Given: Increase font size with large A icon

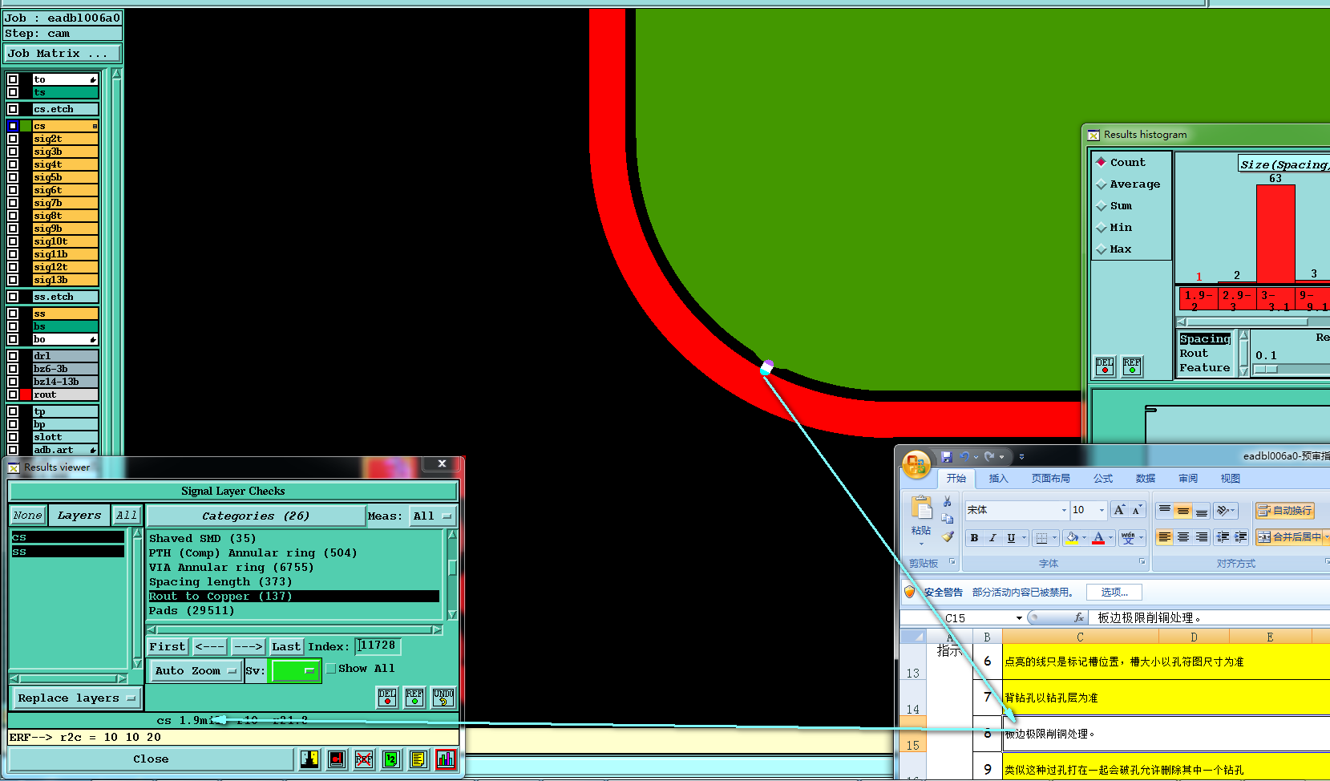Looking at the screenshot, I should (1119, 510).
